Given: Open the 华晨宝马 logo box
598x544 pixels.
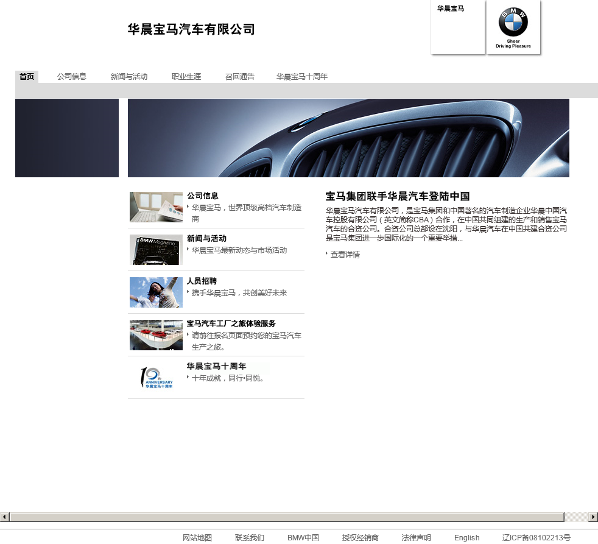Looking at the screenshot, I should click(457, 27).
